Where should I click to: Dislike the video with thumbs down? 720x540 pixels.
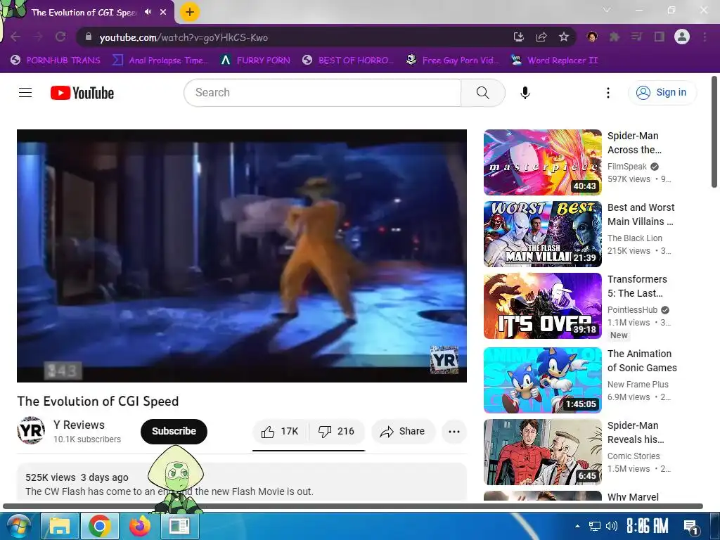(x=337, y=432)
